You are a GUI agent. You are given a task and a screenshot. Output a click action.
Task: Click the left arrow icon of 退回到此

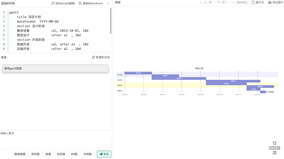[234, 2]
